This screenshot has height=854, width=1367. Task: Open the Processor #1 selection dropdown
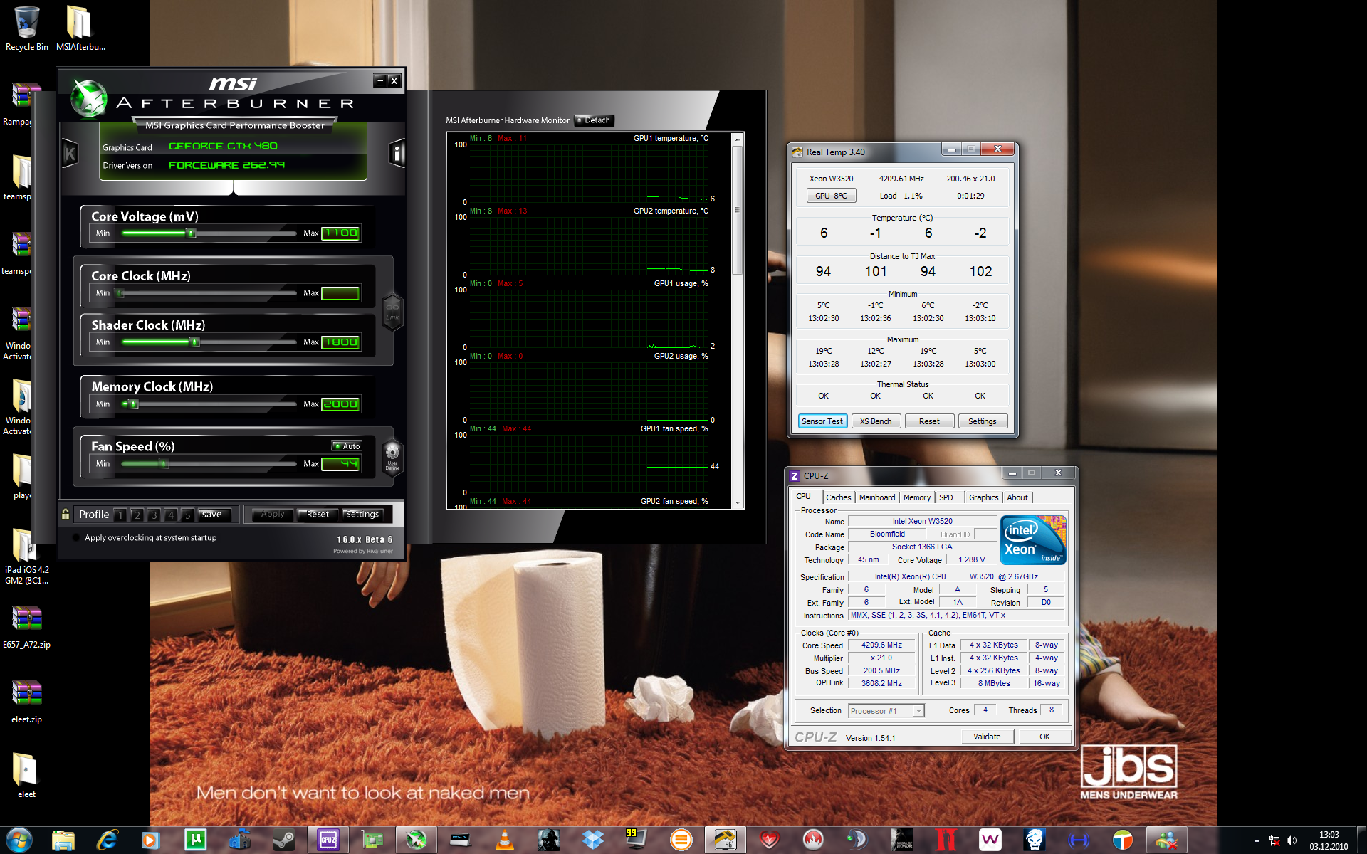pyautogui.click(x=886, y=711)
